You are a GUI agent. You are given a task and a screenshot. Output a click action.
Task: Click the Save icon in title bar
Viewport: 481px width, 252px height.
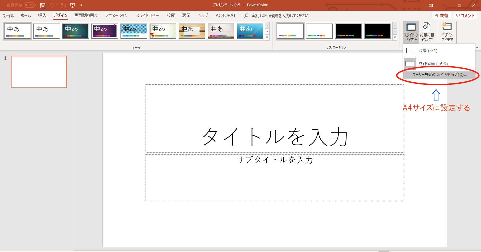click(x=43, y=5)
